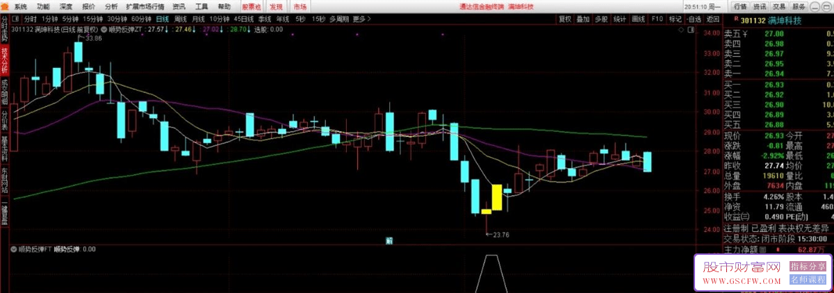Image resolution: width=834 pixels, height=293 pixels.
Task: Open the 基本资料 side tab
Action: pos(4,149)
